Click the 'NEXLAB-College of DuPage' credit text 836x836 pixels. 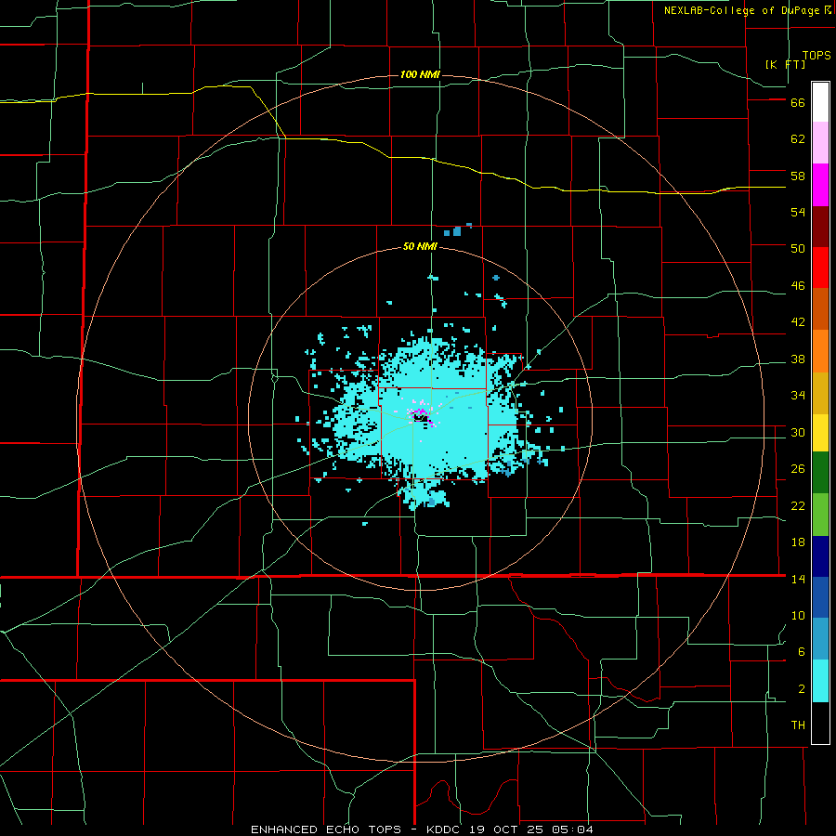[741, 10]
